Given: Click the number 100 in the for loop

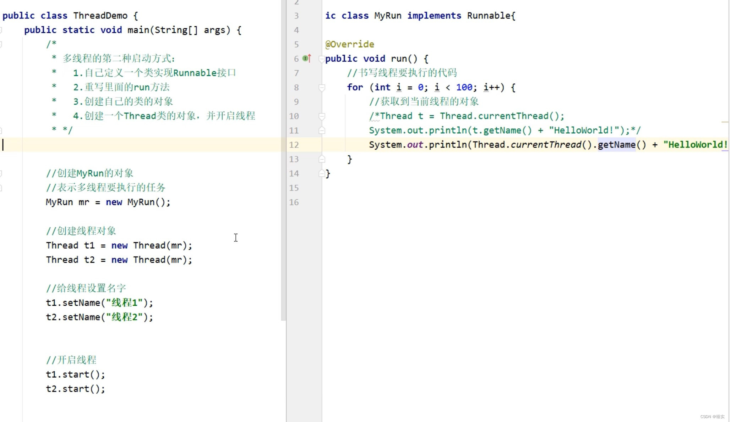Looking at the screenshot, I should pos(464,87).
